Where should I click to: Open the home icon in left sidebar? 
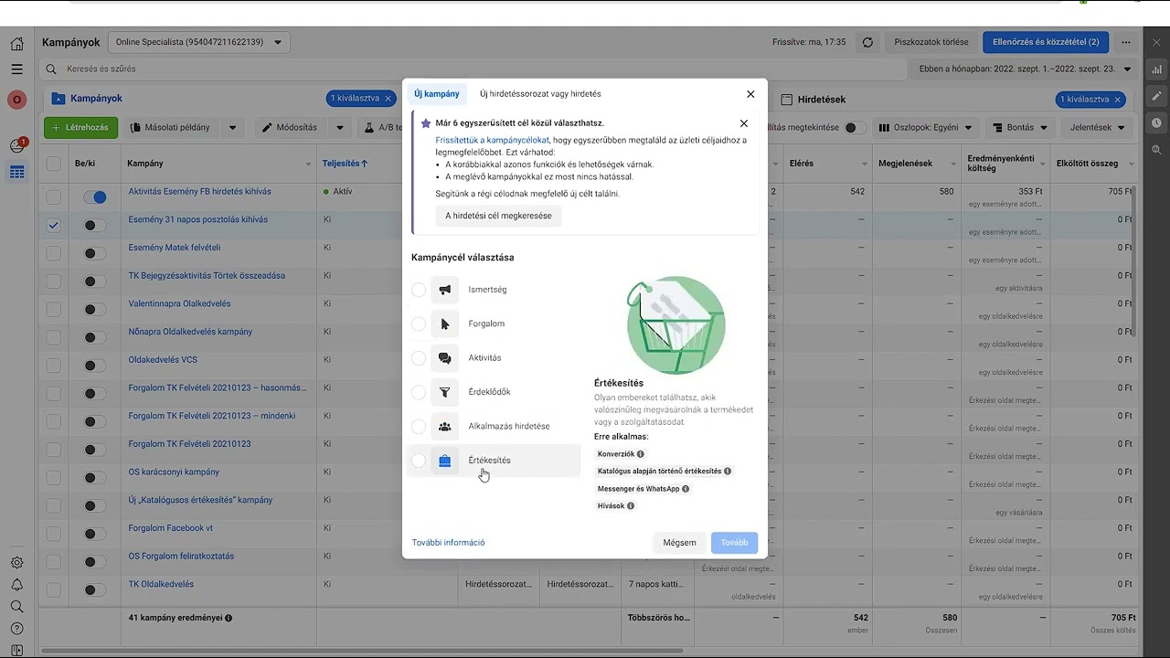pyautogui.click(x=16, y=43)
